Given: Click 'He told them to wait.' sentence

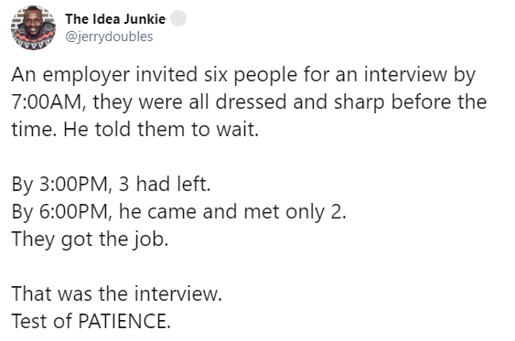Looking at the screenshot, I should click(x=161, y=129).
